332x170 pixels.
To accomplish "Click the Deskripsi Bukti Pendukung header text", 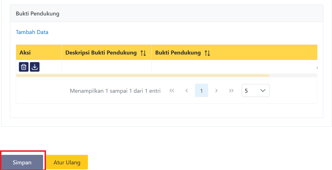I will pos(101,53).
